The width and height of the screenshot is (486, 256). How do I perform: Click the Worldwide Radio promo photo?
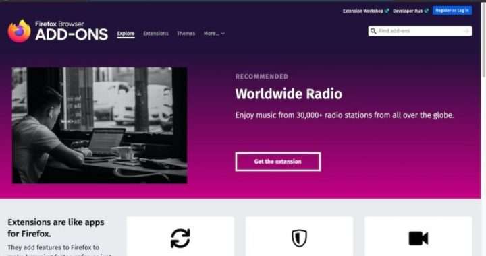click(x=99, y=125)
